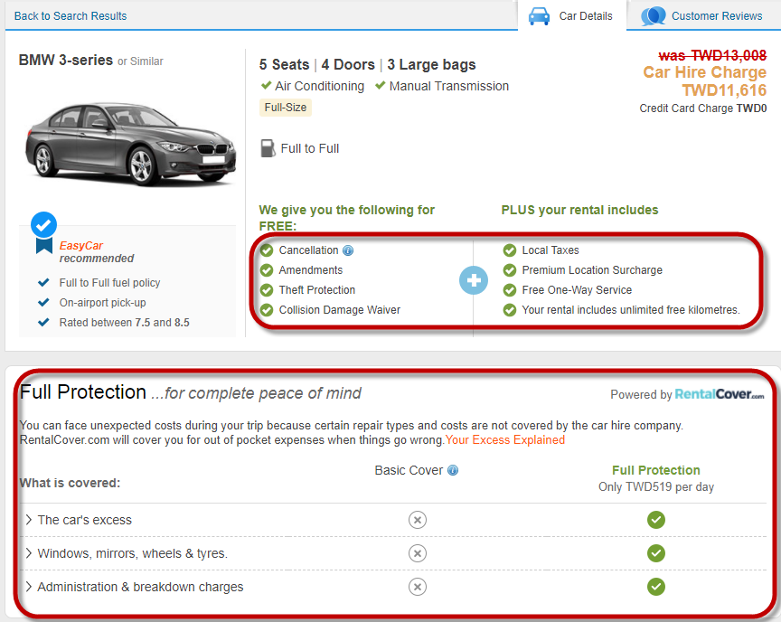
Task: Open the Your Excess Explained link
Action: (x=505, y=440)
